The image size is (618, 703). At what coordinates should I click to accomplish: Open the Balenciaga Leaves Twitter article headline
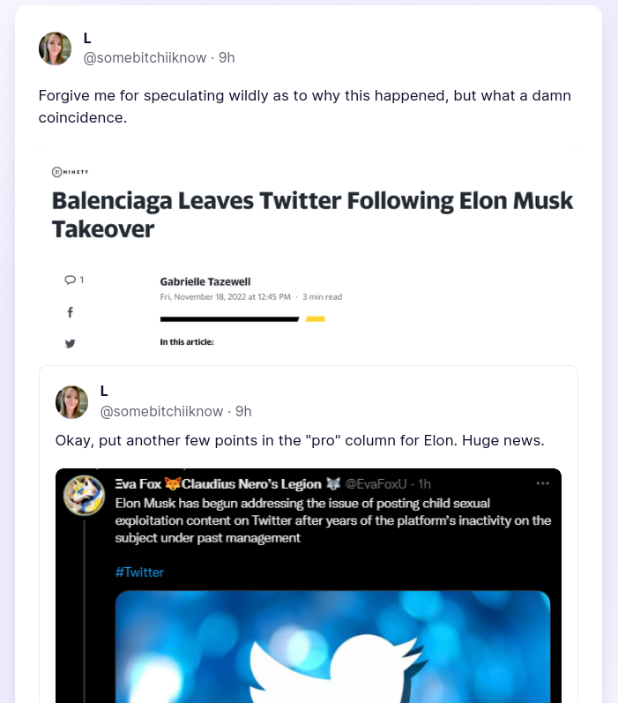[312, 214]
